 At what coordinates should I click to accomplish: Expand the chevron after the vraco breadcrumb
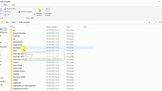tap(17, 22)
